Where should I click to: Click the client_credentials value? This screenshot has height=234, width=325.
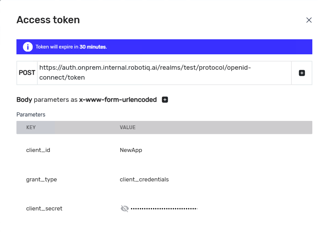(144, 179)
